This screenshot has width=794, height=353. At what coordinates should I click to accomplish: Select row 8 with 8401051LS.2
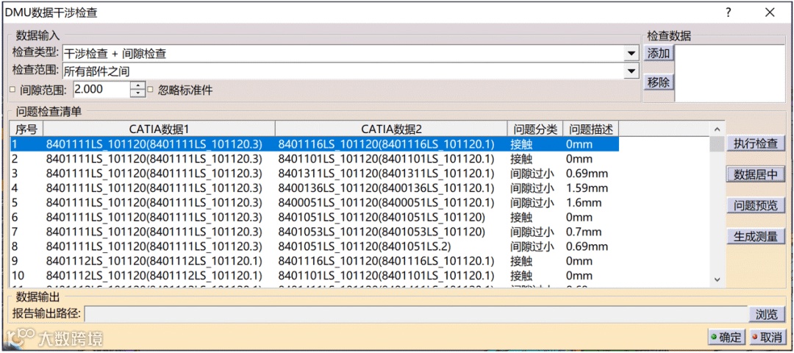click(315, 247)
